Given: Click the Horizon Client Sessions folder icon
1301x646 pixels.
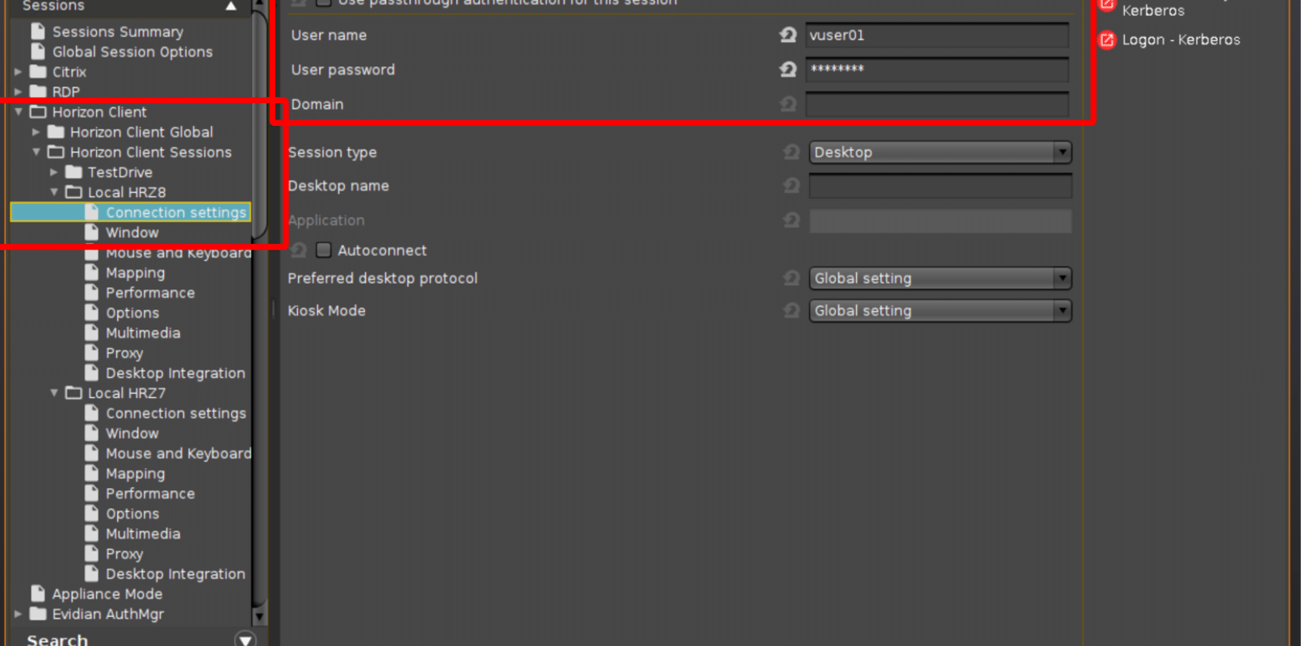Looking at the screenshot, I should pyautogui.click(x=56, y=152).
